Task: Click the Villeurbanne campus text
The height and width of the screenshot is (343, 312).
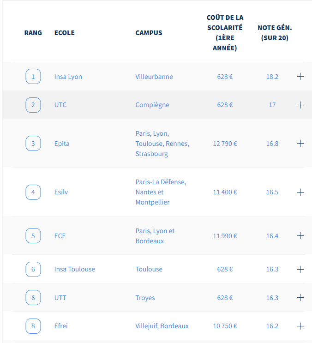Action: click(x=154, y=77)
